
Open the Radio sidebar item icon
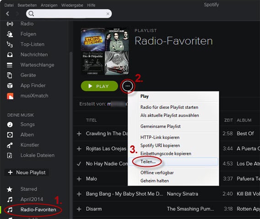[10, 24]
